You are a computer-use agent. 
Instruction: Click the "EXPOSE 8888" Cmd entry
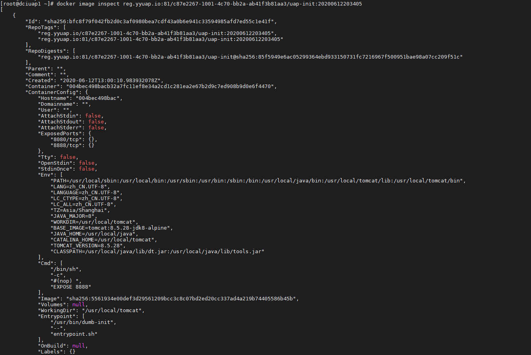(x=71, y=287)
